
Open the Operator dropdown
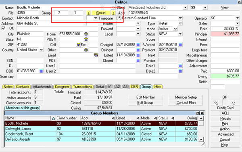coord(238,18)
